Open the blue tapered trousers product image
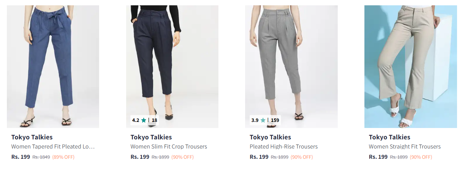 coord(53,66)
